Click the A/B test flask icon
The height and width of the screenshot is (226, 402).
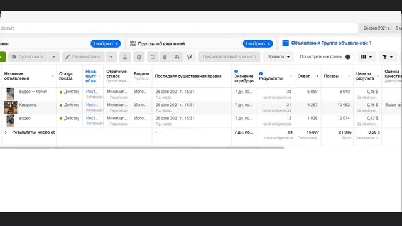pos(125,57)
